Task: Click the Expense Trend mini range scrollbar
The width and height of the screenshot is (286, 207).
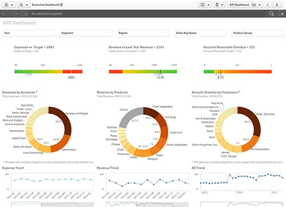Action: pos(53,205)
